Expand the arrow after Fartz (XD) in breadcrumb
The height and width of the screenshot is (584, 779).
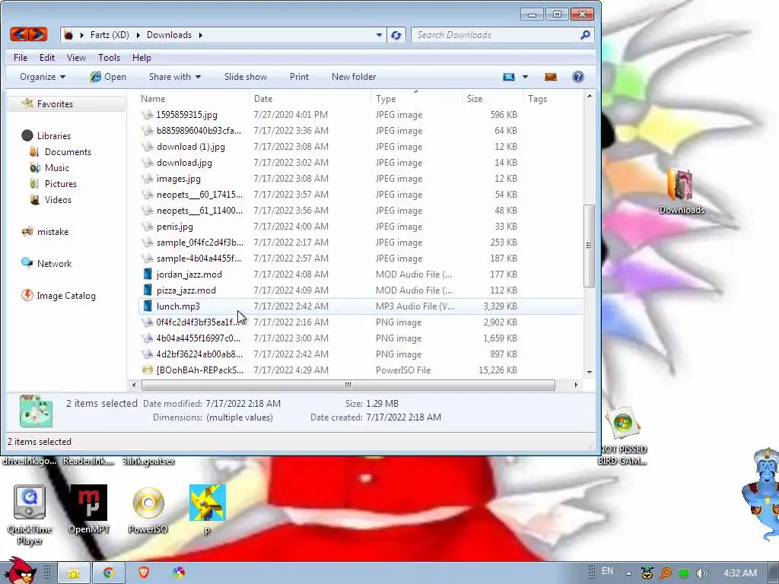[x=138, y=35]
